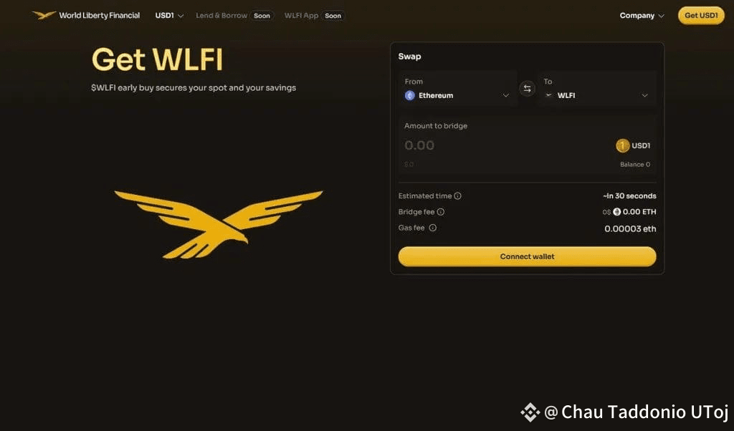Expand the Company menu
Screen dimensions: 734x431
[642, 16]
